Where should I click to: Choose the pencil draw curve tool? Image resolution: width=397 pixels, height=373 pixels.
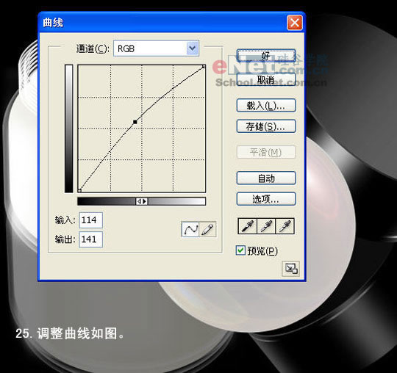(207, 229)
